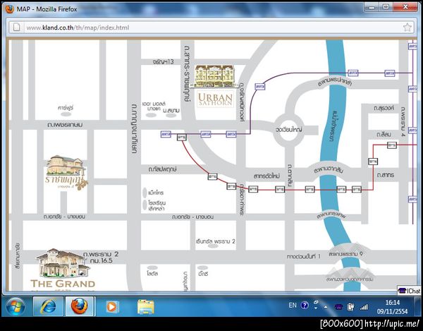Click the ทางด่วนขั้นที่ 1 expressway label
This screenshot has height=331, width=423.
click(x=303, y=256)
